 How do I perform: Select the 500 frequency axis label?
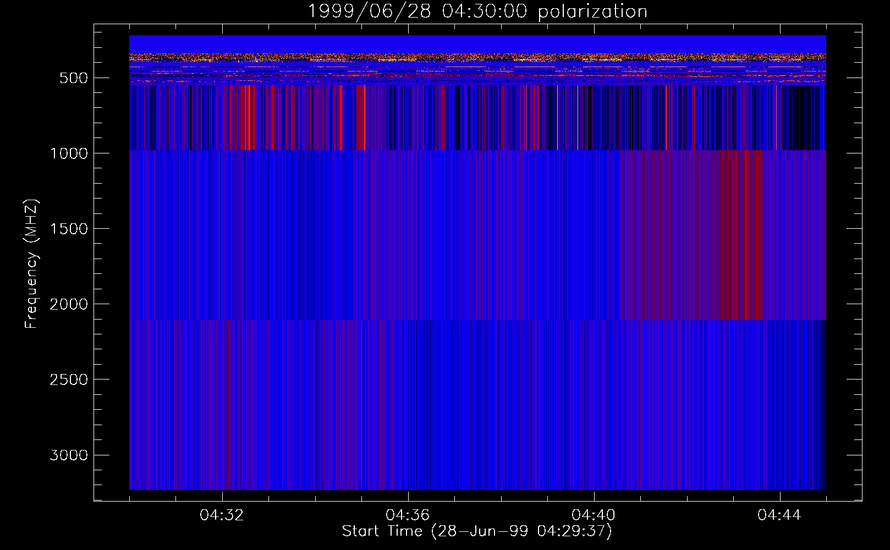pyautogui.click(x=74, y=78)
